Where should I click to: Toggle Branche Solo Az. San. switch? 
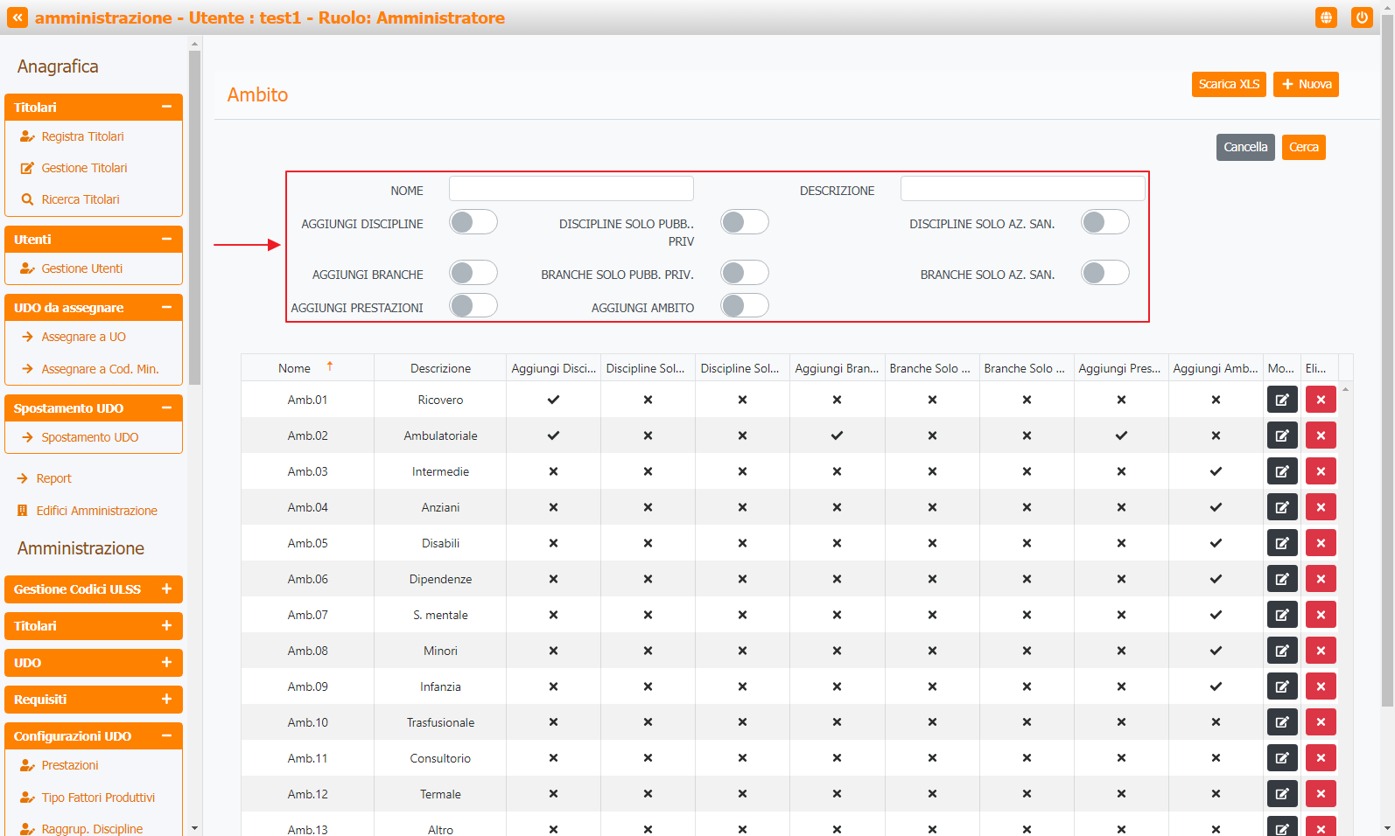1104,273
